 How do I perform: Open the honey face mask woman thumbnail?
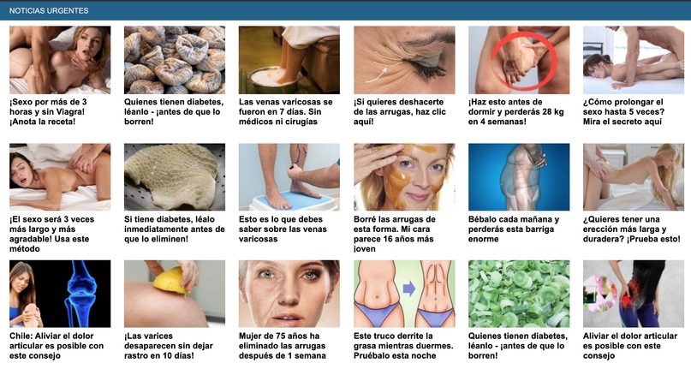point(404,176)
